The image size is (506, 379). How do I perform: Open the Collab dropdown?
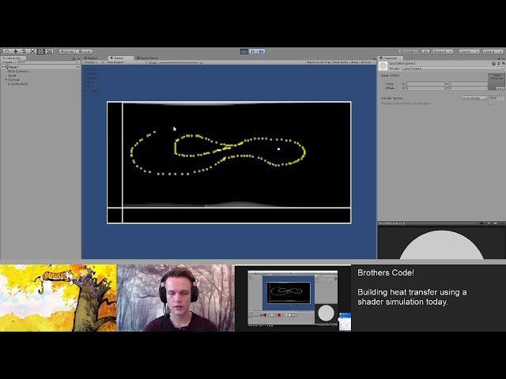coord(408,51)
